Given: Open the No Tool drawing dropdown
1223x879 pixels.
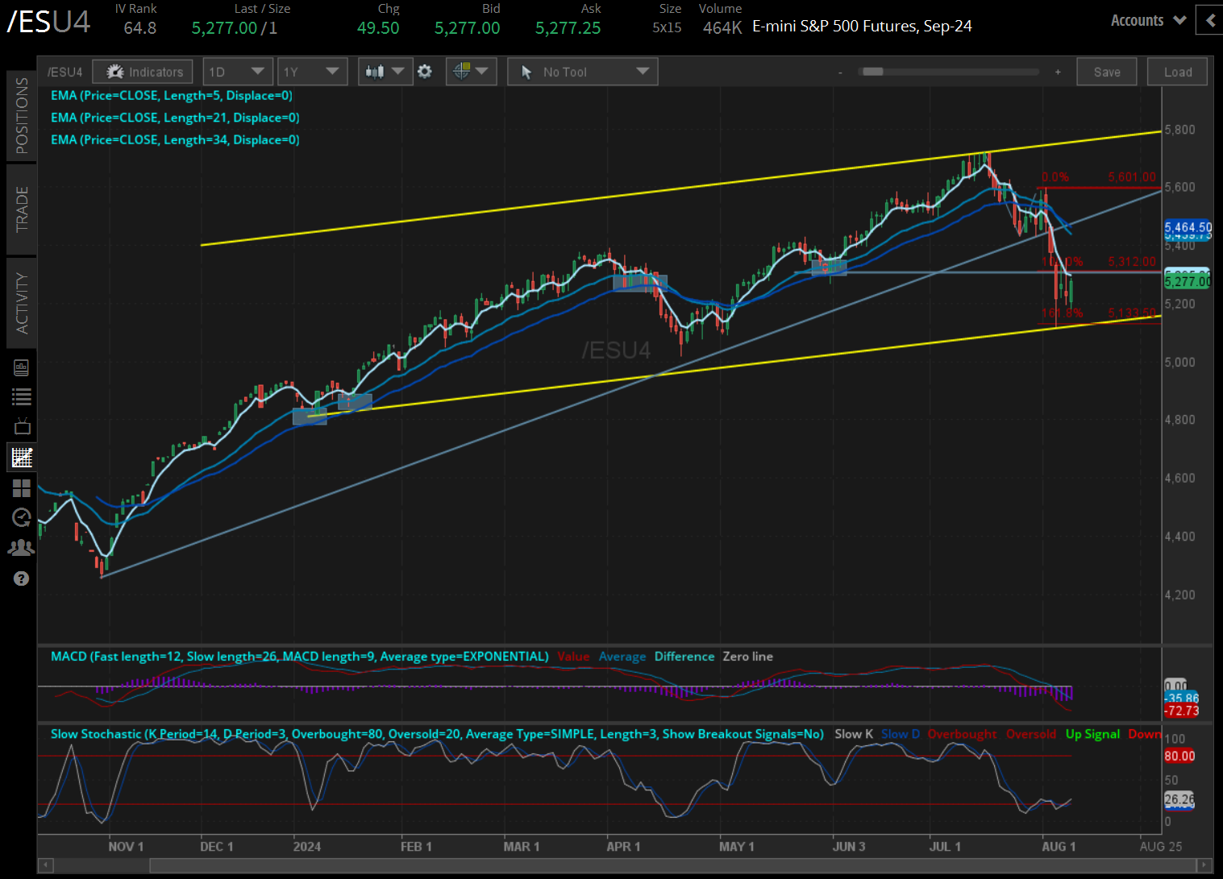Looking at the screenshot, I should [582, 71].
